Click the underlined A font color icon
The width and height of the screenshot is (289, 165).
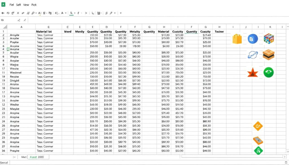point(40,13)
